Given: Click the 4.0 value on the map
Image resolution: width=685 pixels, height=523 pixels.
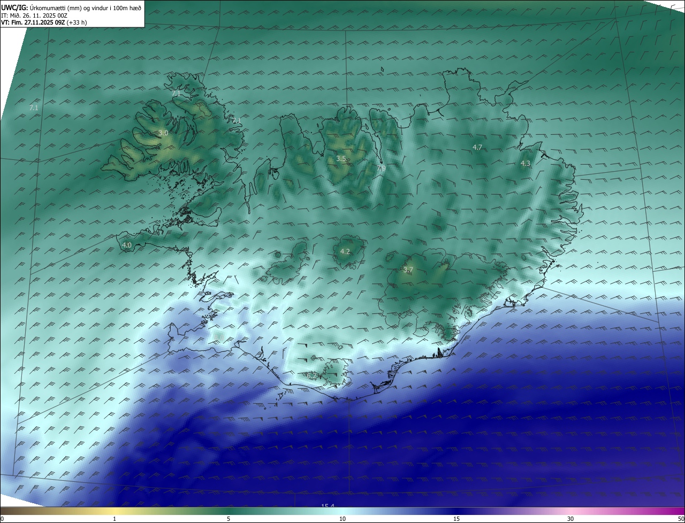Looking at the screenshot, I should click(x=127, y=245).
